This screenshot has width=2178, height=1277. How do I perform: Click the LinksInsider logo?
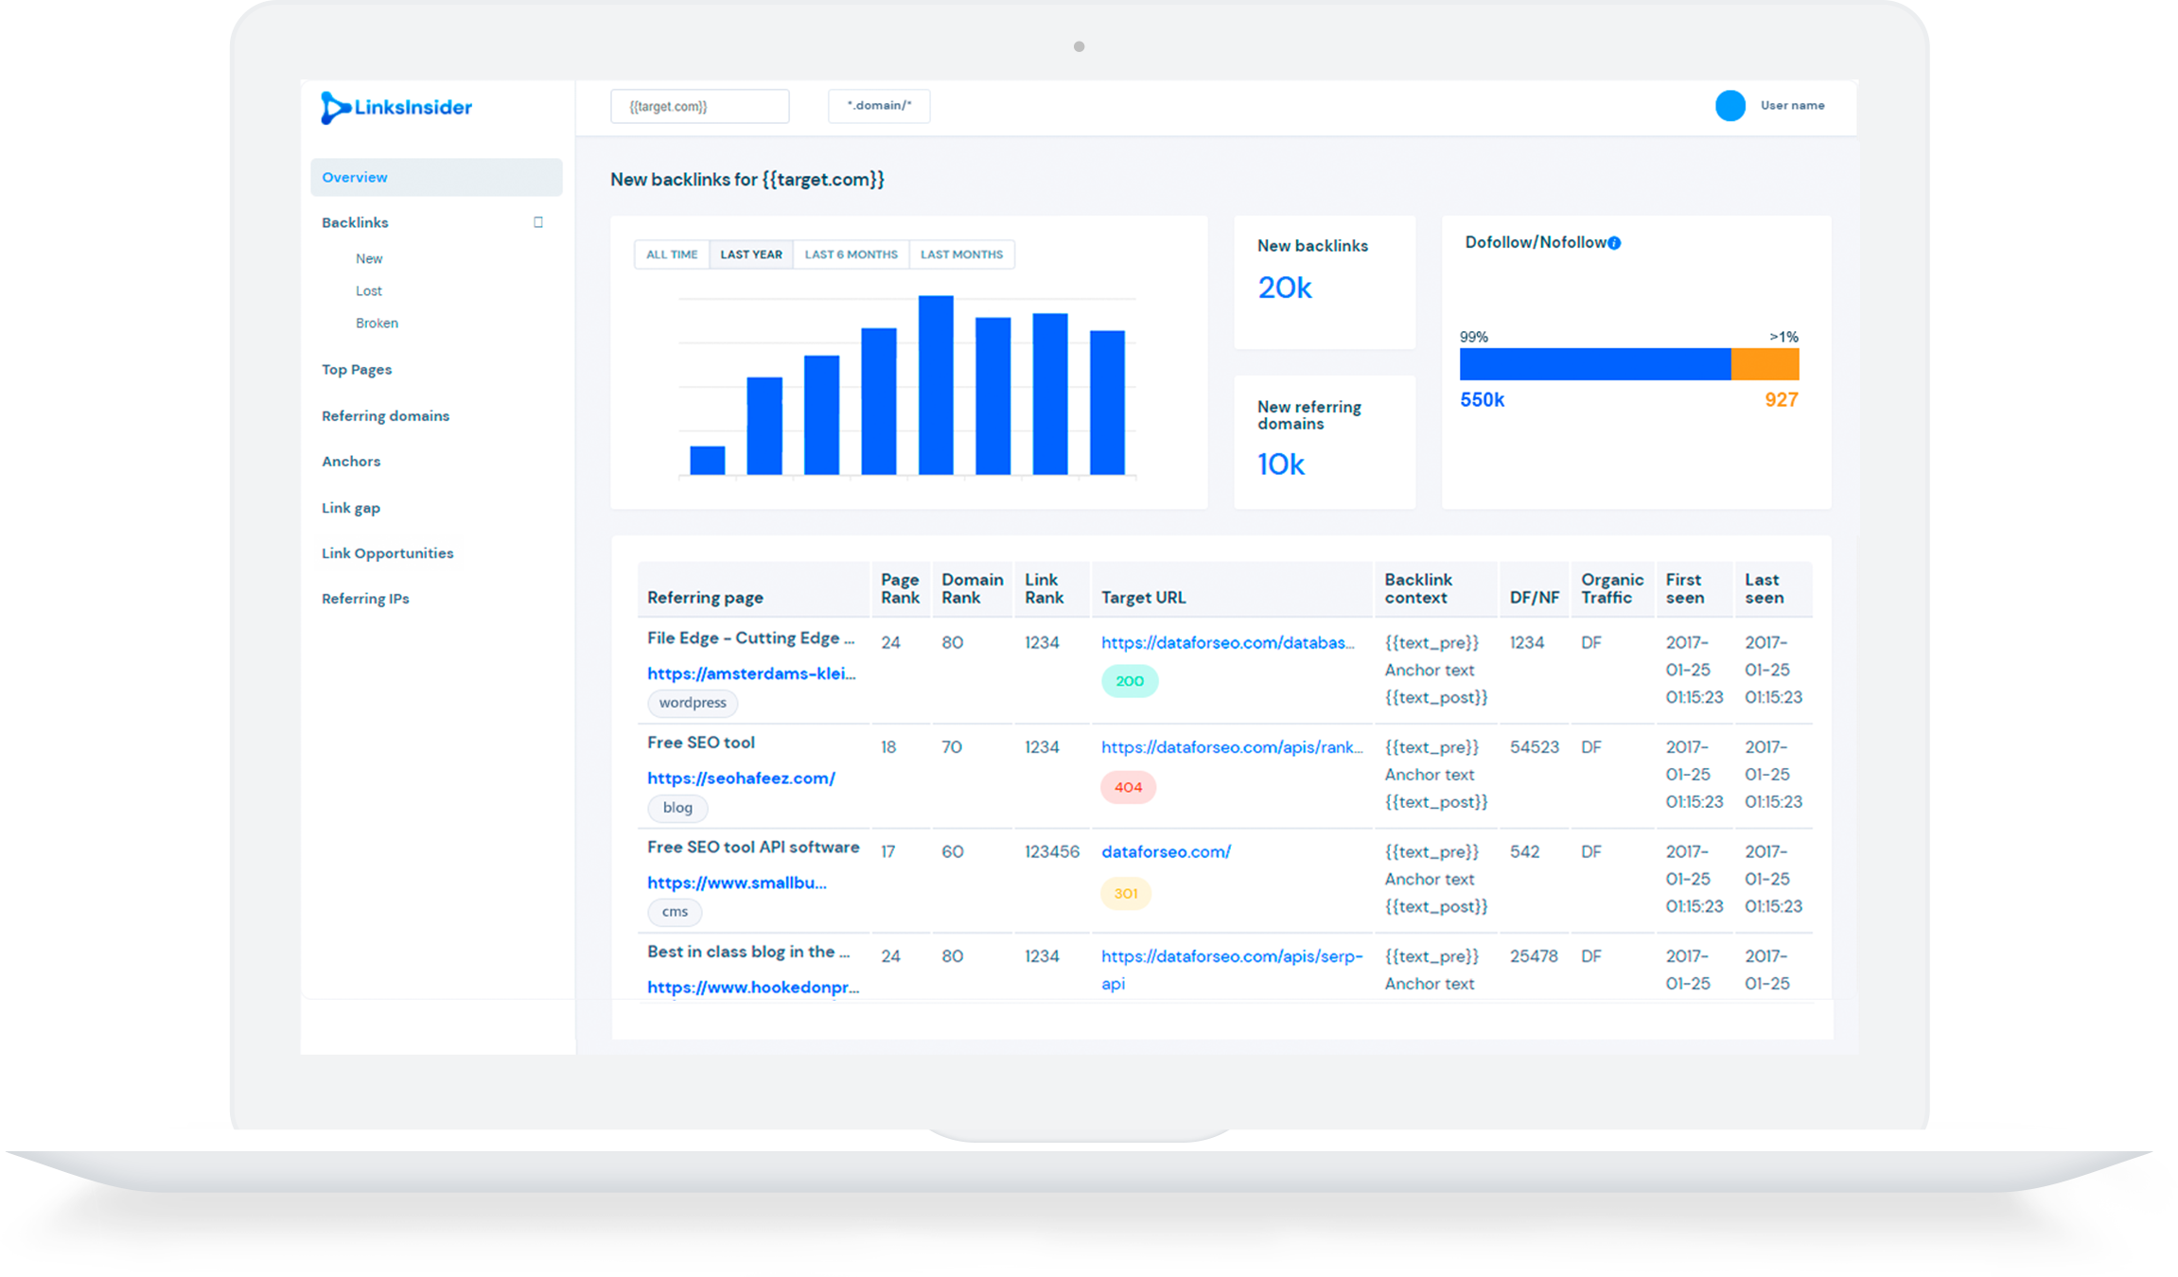pos(396,108)
